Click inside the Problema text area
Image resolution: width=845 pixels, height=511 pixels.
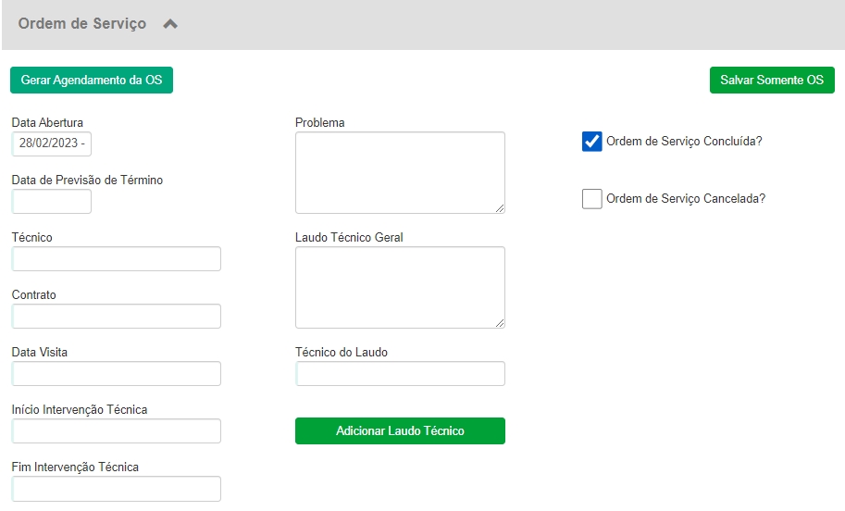tap(400, 172)
